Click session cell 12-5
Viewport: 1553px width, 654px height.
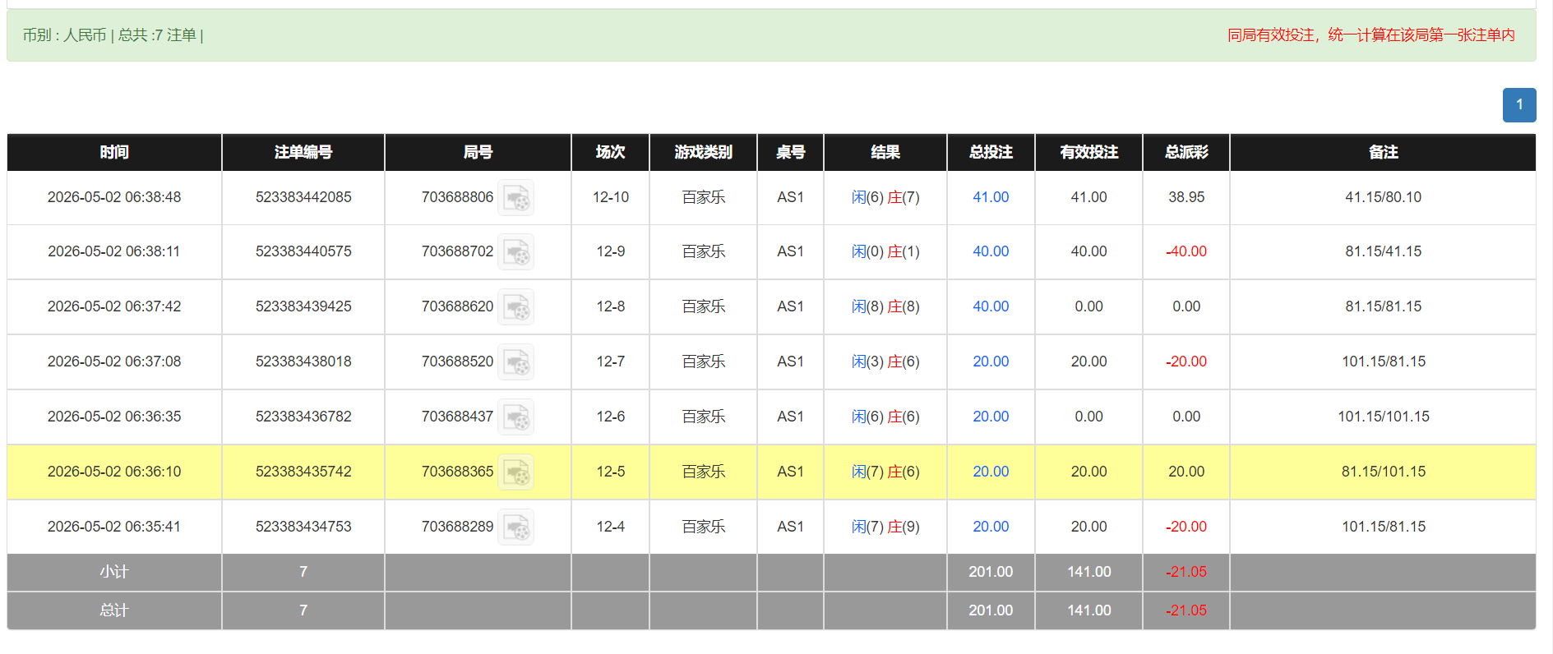611,472
